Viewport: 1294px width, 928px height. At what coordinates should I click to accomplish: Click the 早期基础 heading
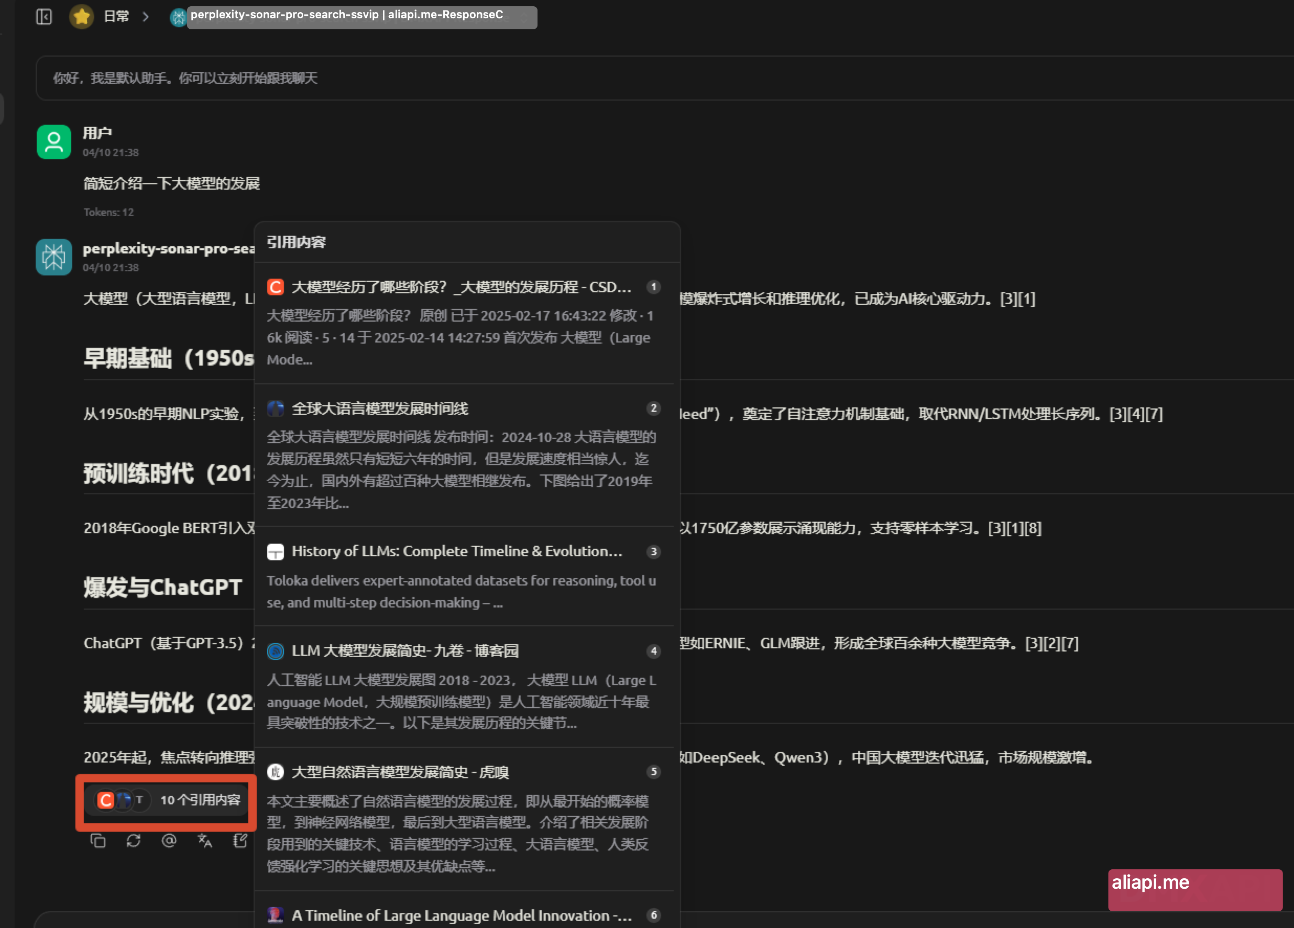pyautogui.click(x=168, y=358)
